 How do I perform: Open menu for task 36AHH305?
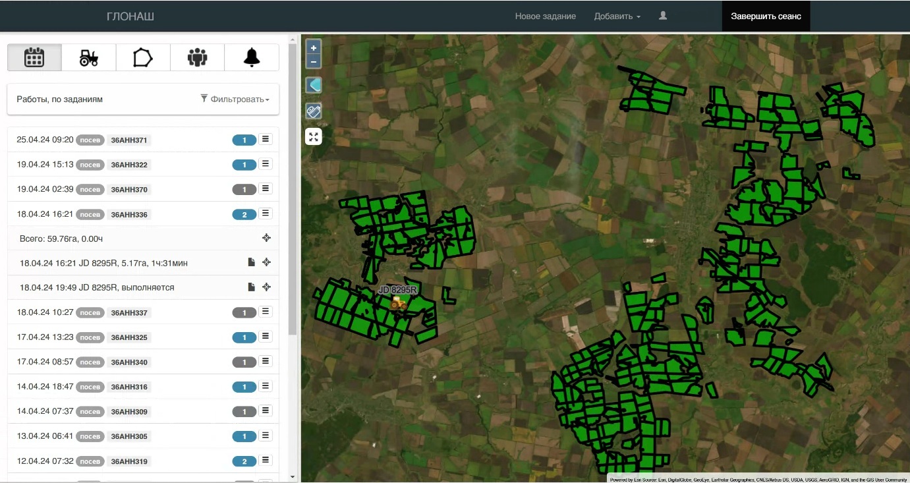(x=266, y=436)
